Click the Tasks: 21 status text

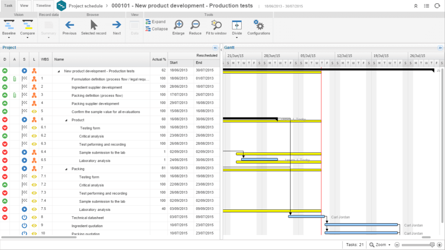(x=355, y=245)
